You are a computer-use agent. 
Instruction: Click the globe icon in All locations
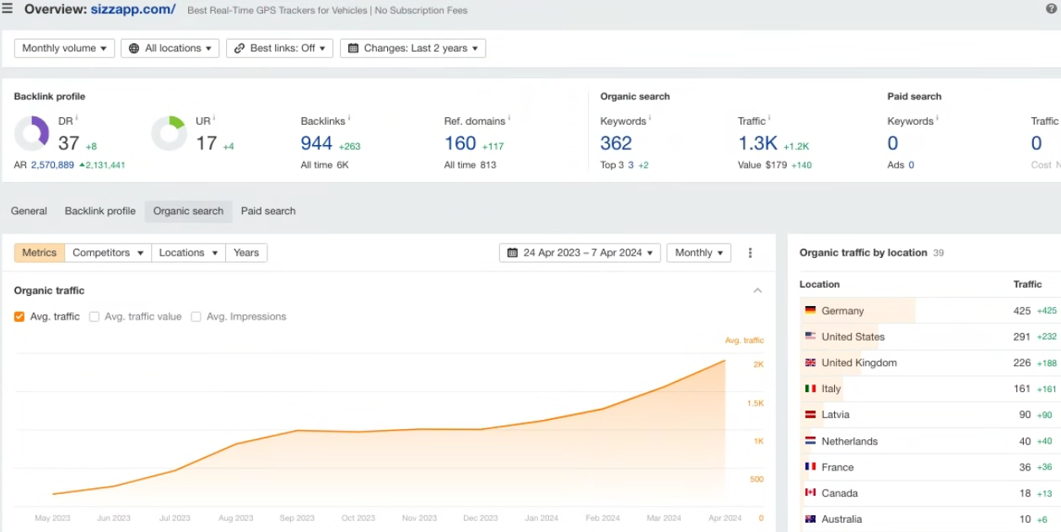[x=134, y=48]
